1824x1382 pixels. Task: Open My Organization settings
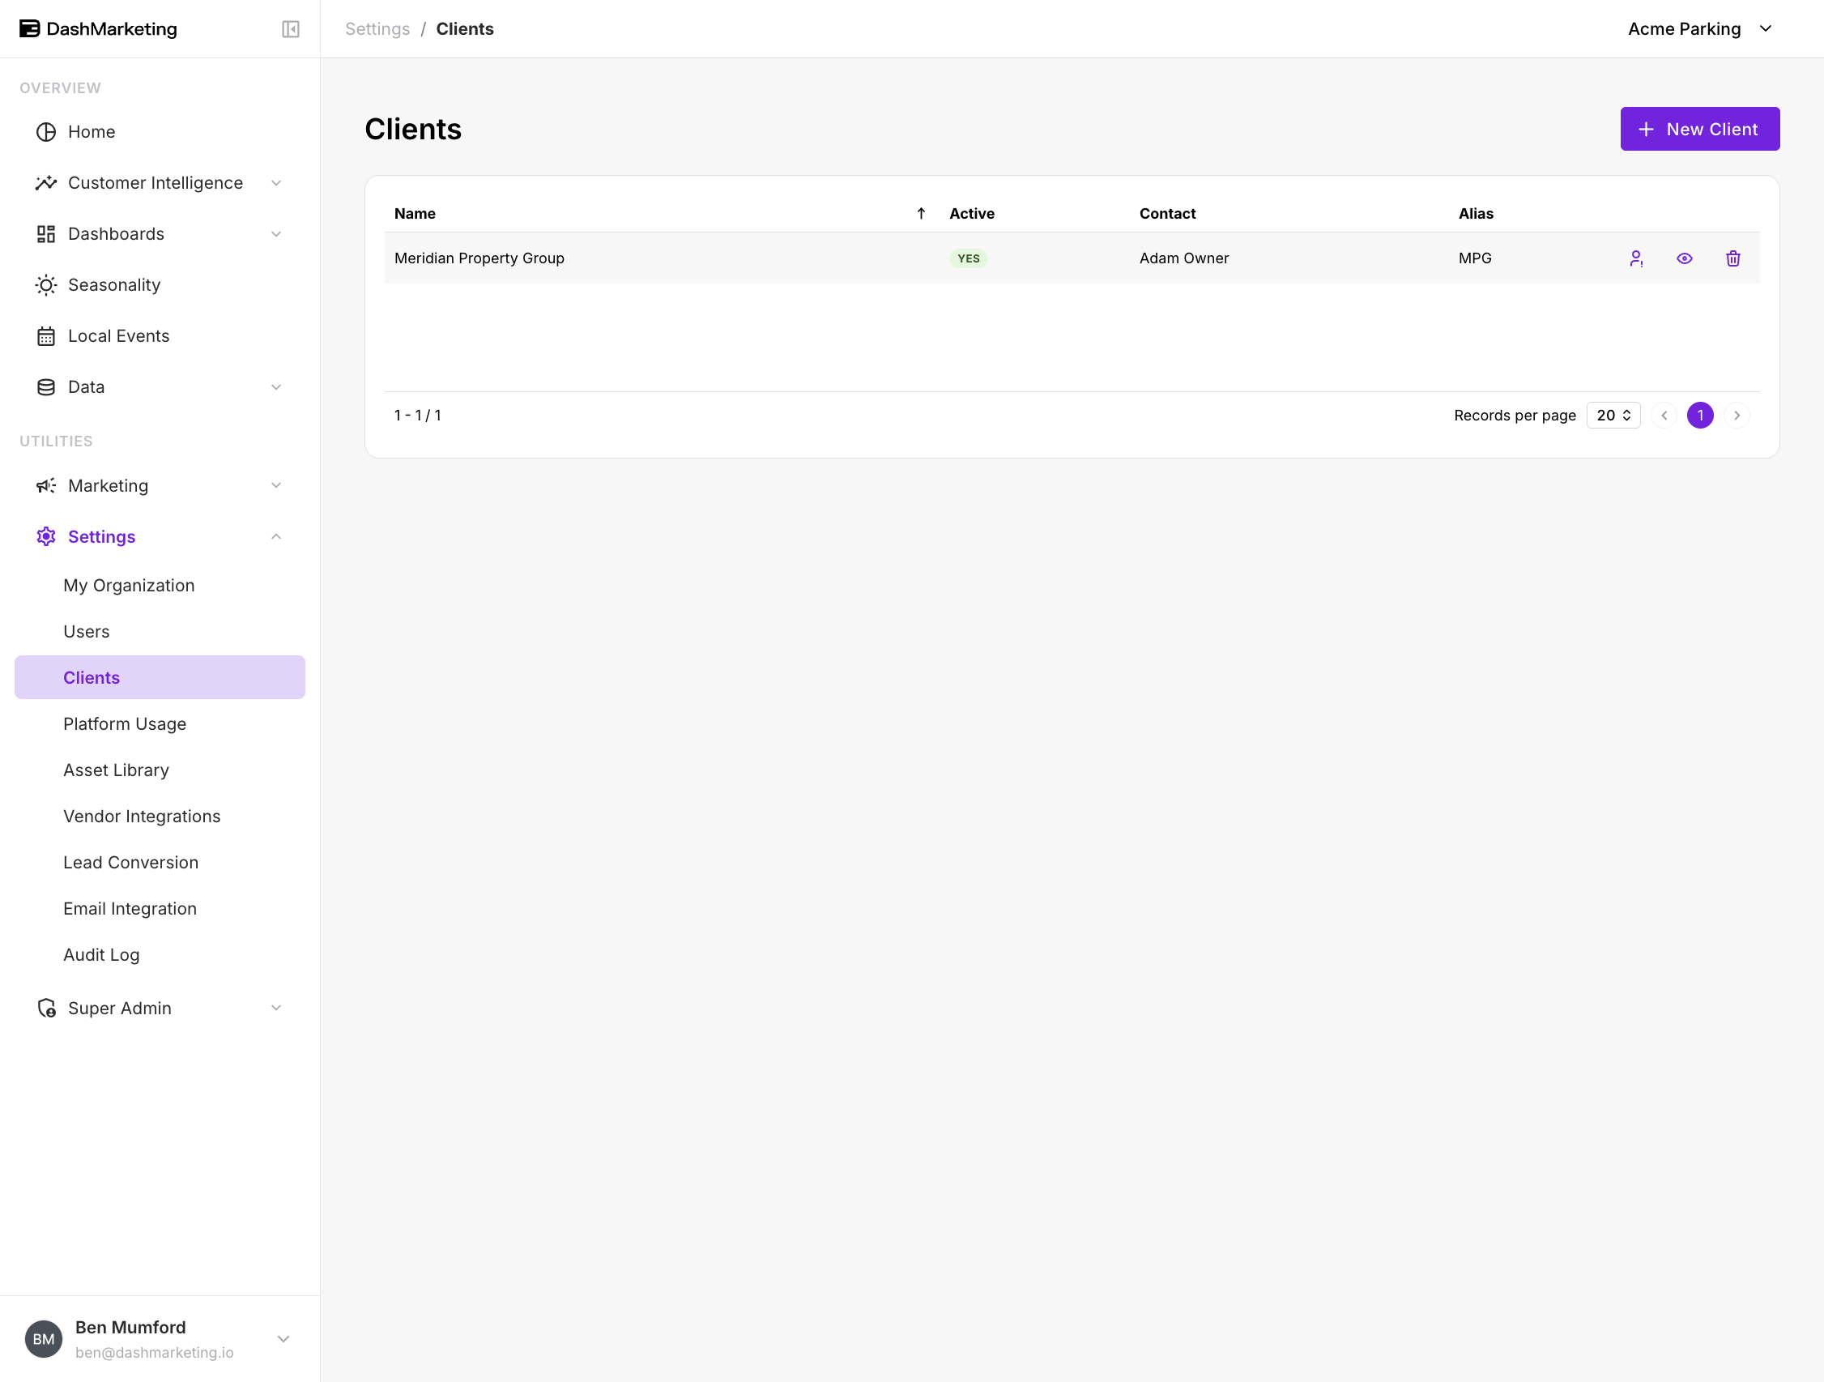tap(160, 586)
